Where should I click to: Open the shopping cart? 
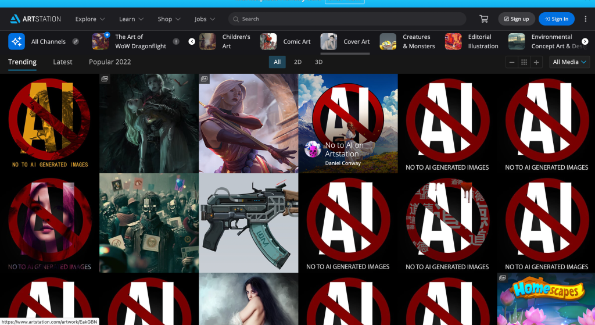(x=483, y=19)
